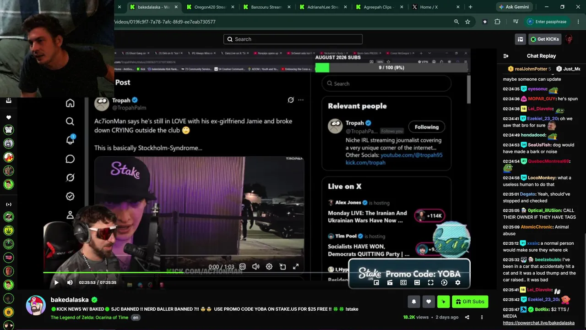Open bakedalaska's channel avatar
The width and height of the screenshot is (586, 330).
[x=36, y=306]
